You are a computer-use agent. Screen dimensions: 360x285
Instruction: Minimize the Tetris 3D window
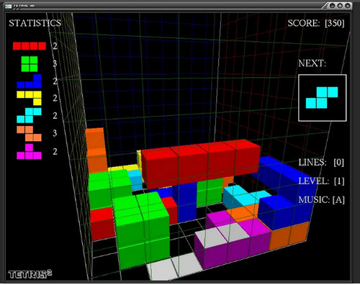[x=332, y=6]
